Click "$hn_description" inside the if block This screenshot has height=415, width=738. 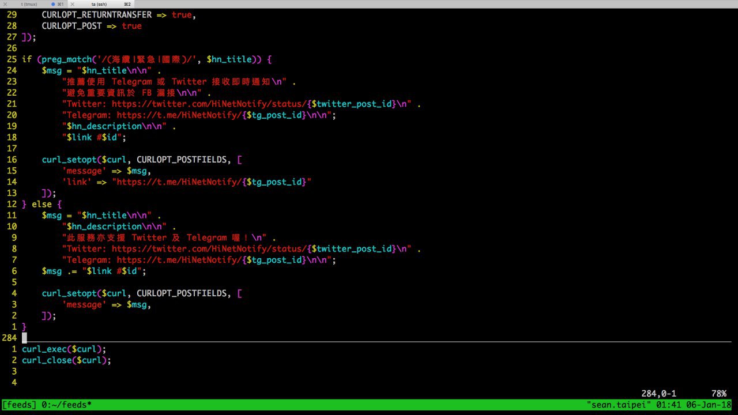point(104,126)
